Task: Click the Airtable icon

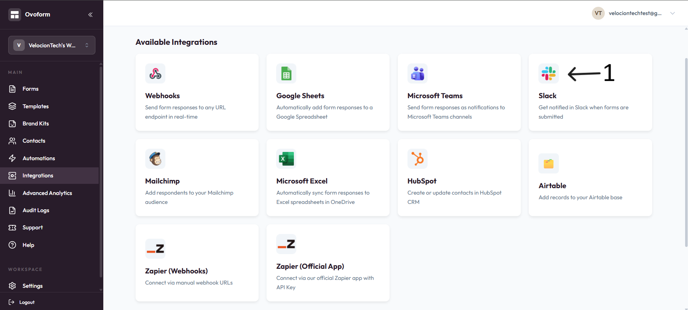Action: pyautogui.click(x=548, y=163)
